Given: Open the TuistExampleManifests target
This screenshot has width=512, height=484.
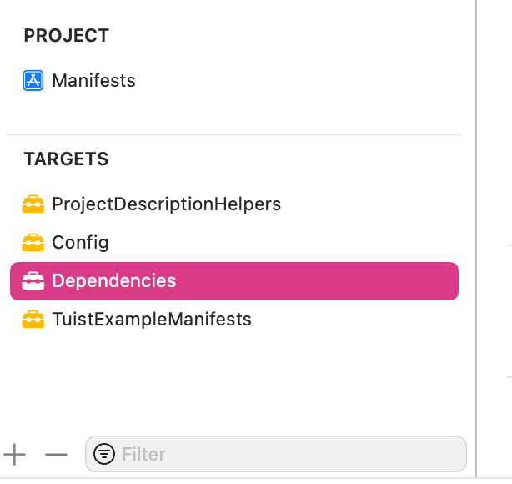Looking at the screenshot, I should 151,320.
